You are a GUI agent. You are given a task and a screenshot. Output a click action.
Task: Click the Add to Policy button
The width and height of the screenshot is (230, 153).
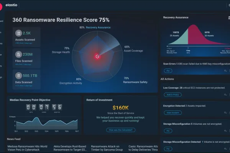(x=172, y=95)
